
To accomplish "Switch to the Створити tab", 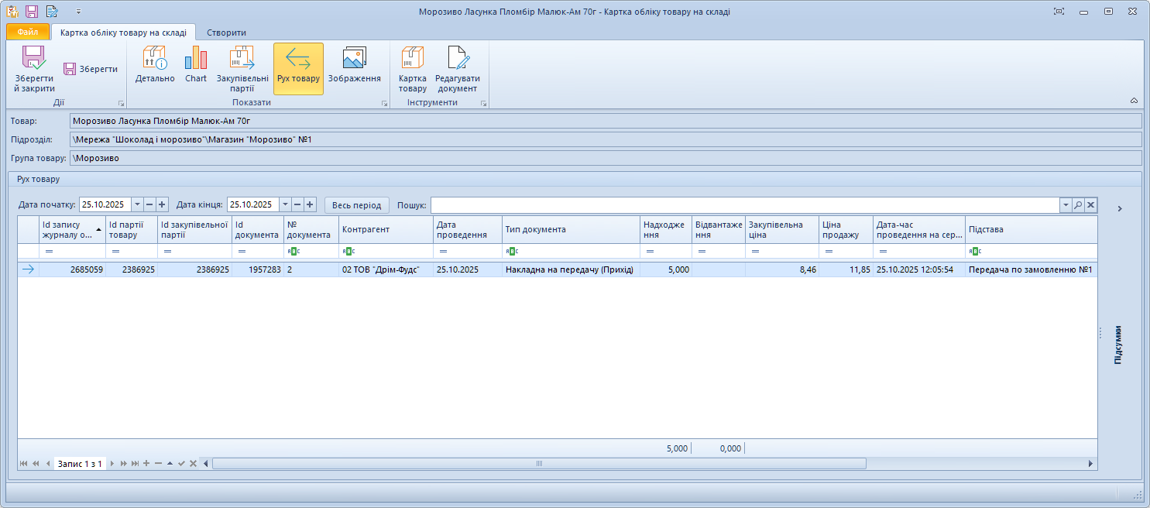I will tap(226, 33).
